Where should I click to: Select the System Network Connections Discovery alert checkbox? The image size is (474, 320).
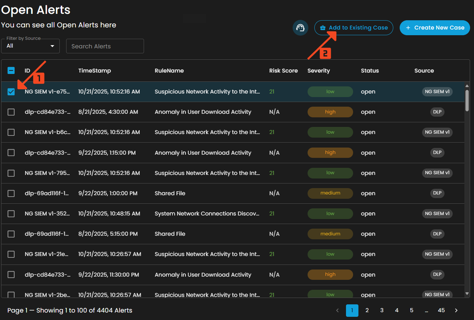pos(11,214)
